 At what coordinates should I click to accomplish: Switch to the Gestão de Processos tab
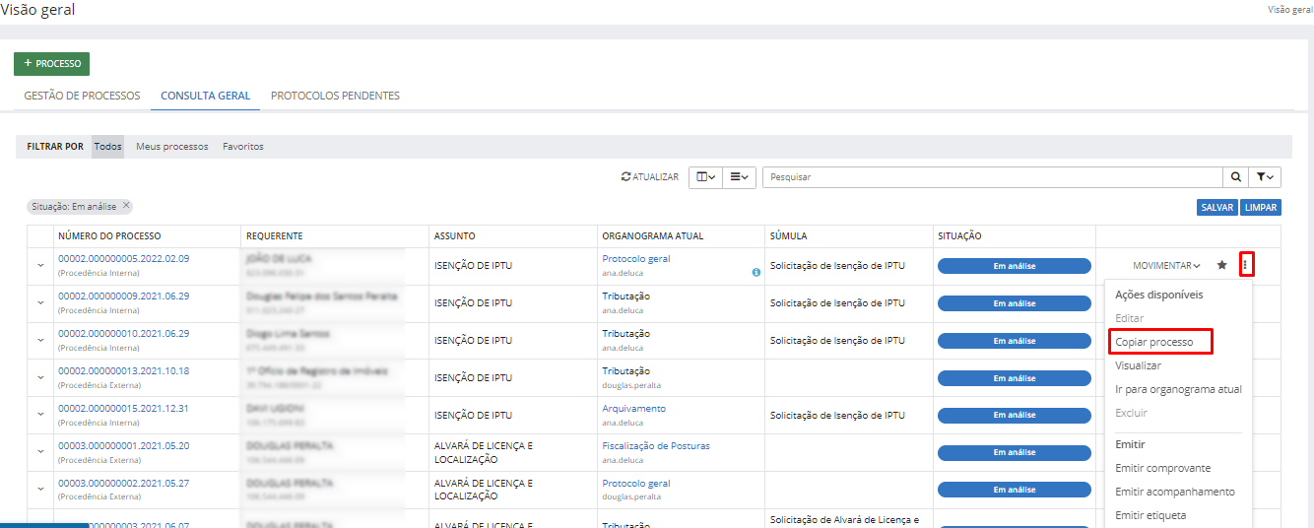click(82, 96)
